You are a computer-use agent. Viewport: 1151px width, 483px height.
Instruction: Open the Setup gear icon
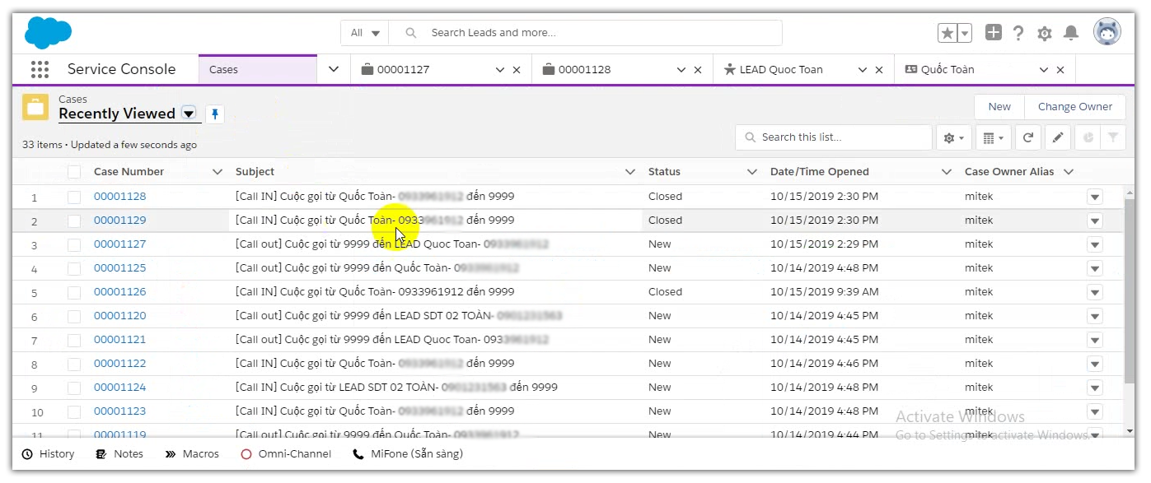[1045, 34]
